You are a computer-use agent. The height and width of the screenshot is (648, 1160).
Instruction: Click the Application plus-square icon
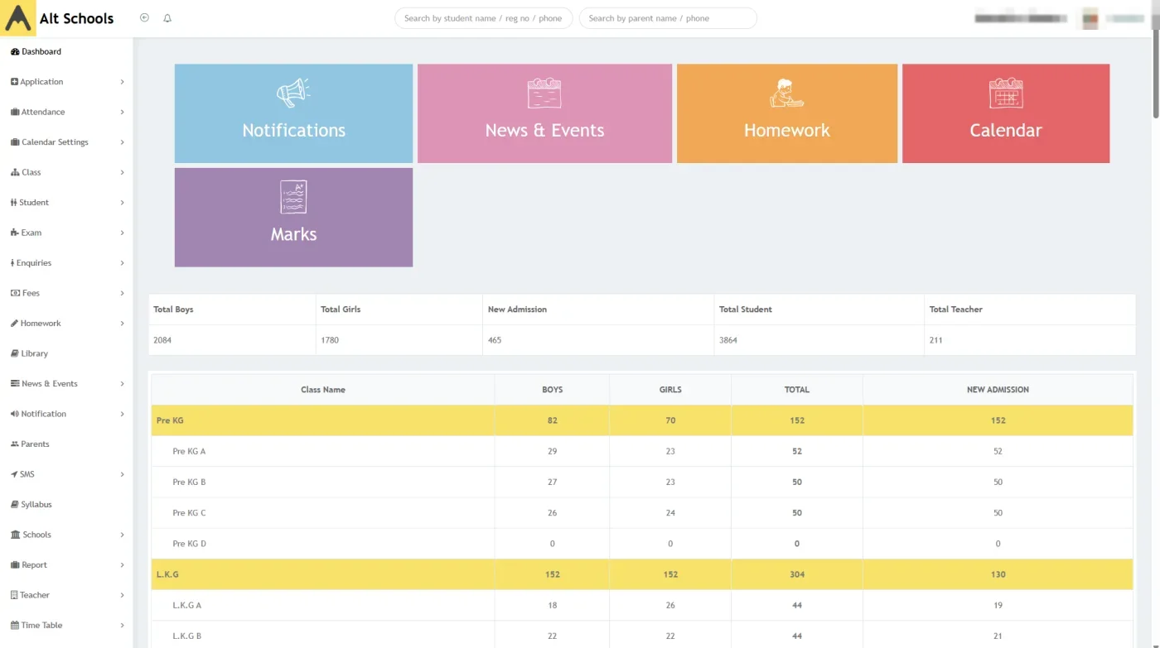tap(15, 82)
